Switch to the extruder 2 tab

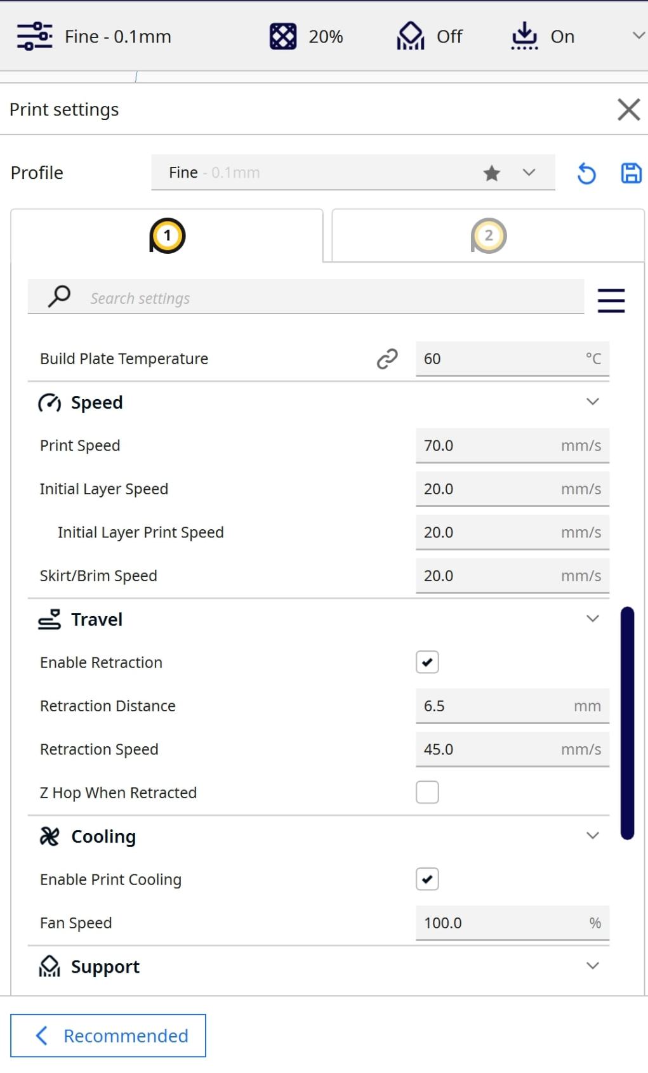(x=488, y=235)
